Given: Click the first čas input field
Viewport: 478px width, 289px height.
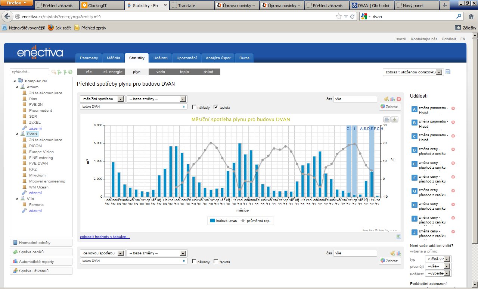Looking at the screenshot, I should (x=355, y=99).
